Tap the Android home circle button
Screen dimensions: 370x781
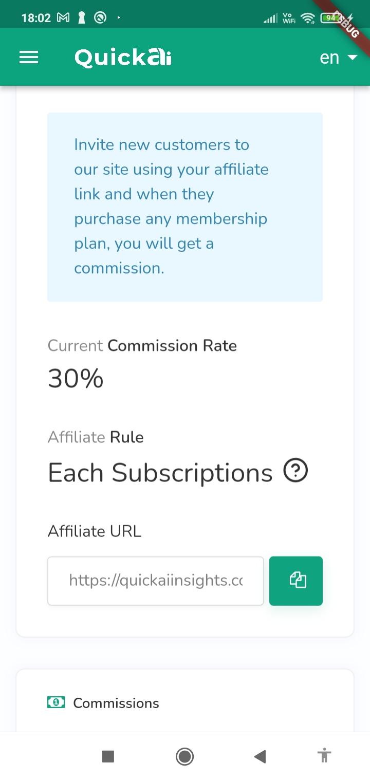click(184, 756)
